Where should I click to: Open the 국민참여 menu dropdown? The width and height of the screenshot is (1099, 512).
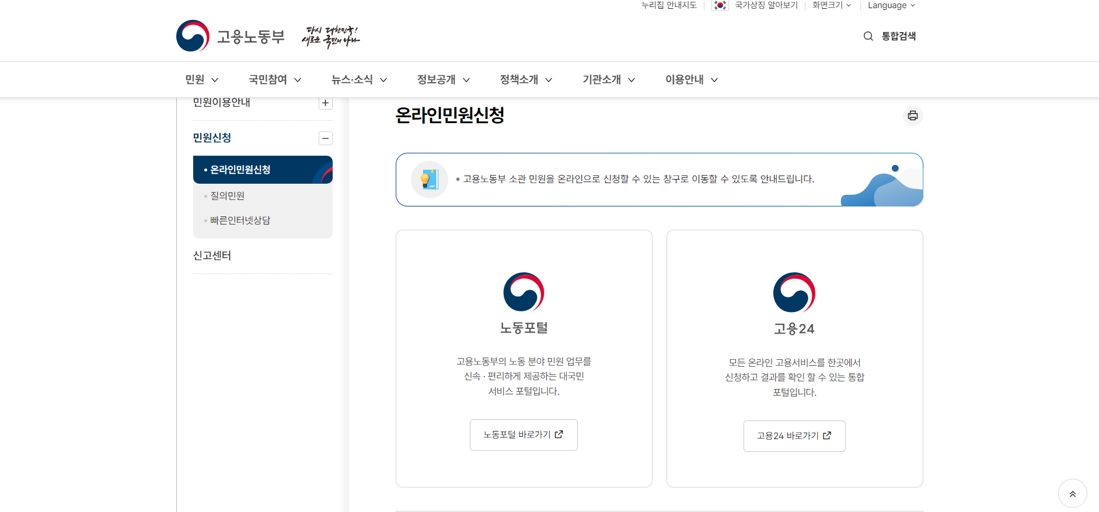275,80
